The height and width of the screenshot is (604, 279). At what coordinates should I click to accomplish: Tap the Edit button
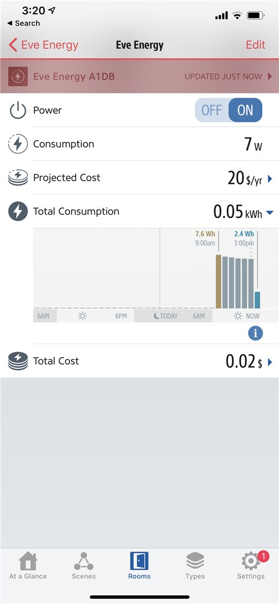coord(255,45)
